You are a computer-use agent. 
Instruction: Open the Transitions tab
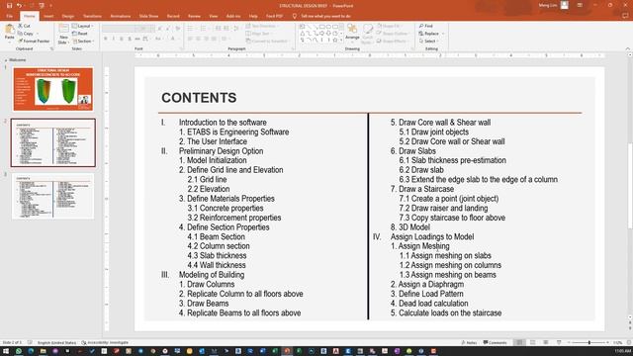92,16
